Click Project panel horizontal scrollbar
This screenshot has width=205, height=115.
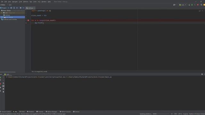(x=8, y=72)
